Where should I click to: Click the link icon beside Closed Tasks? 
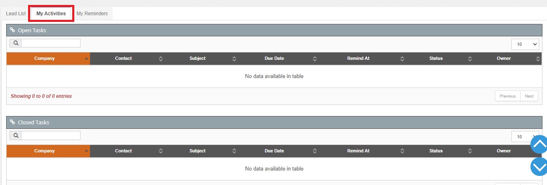coord(12,122)
